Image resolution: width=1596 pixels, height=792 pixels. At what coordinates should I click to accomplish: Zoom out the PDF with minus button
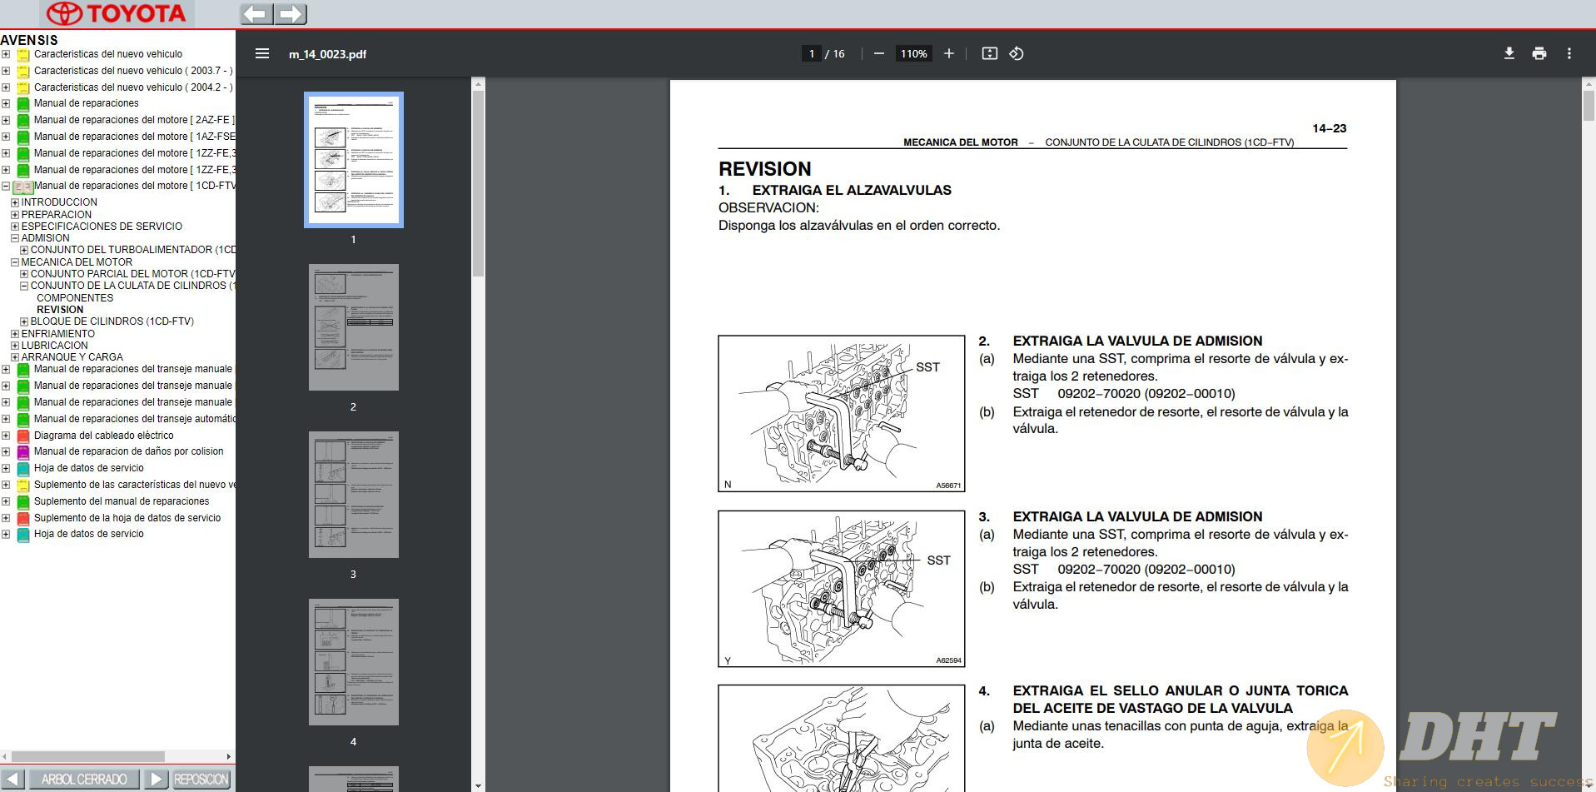[879, 53]
